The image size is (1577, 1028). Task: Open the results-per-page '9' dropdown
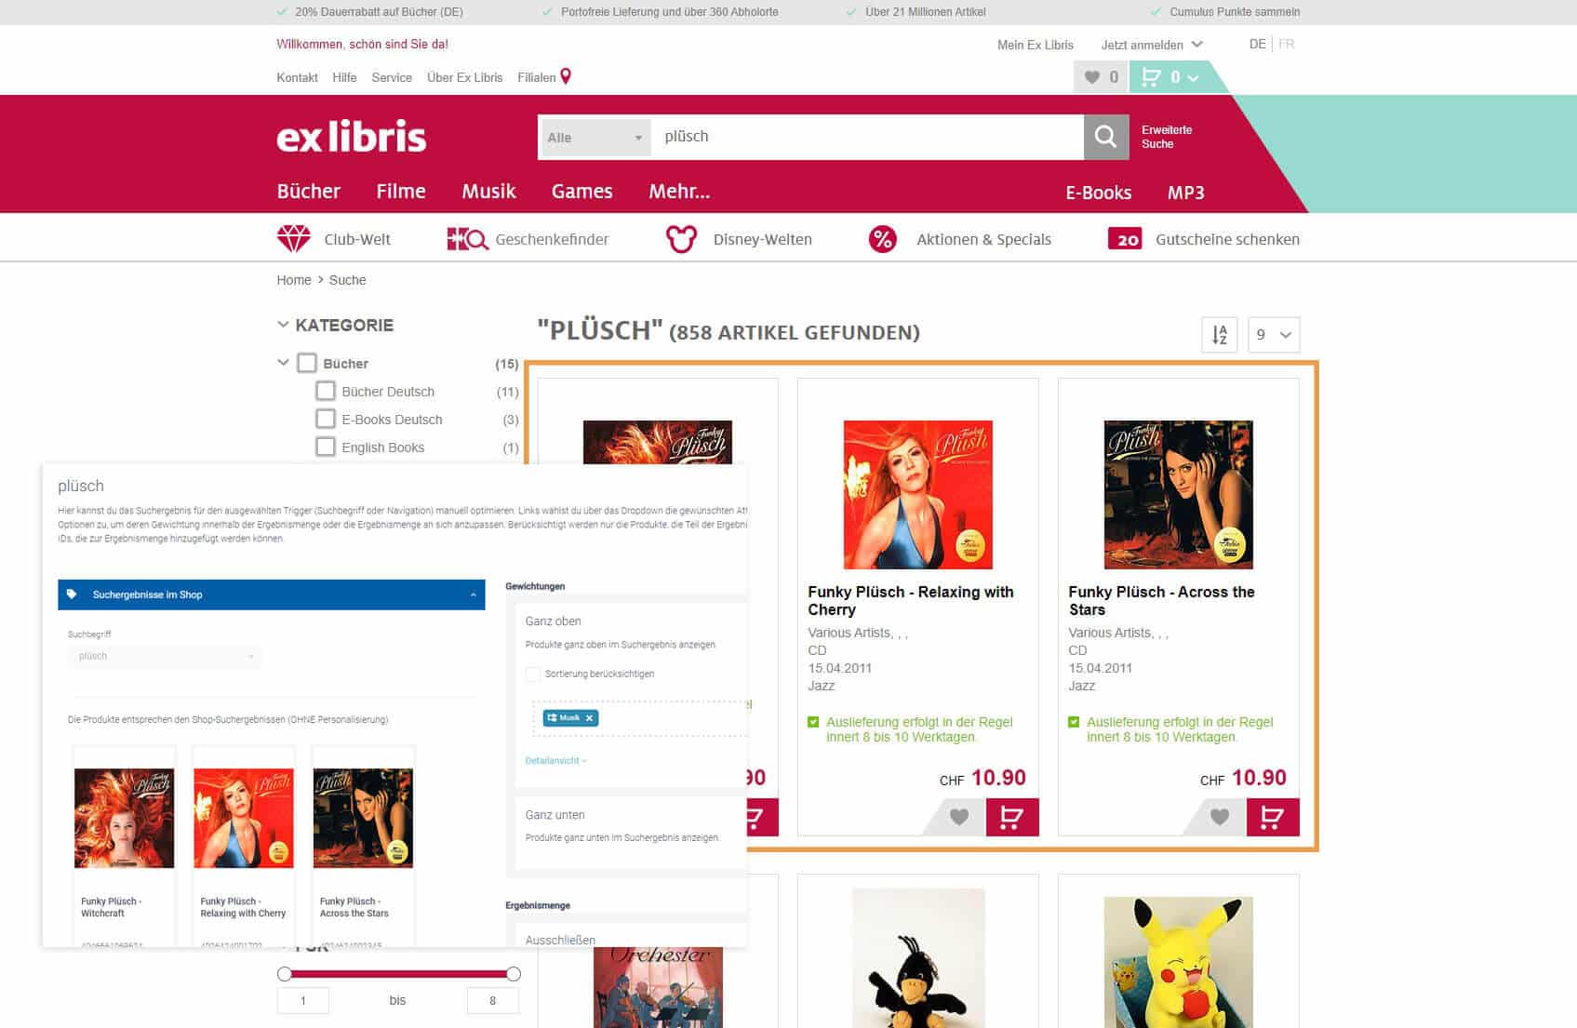[1273, 334]
